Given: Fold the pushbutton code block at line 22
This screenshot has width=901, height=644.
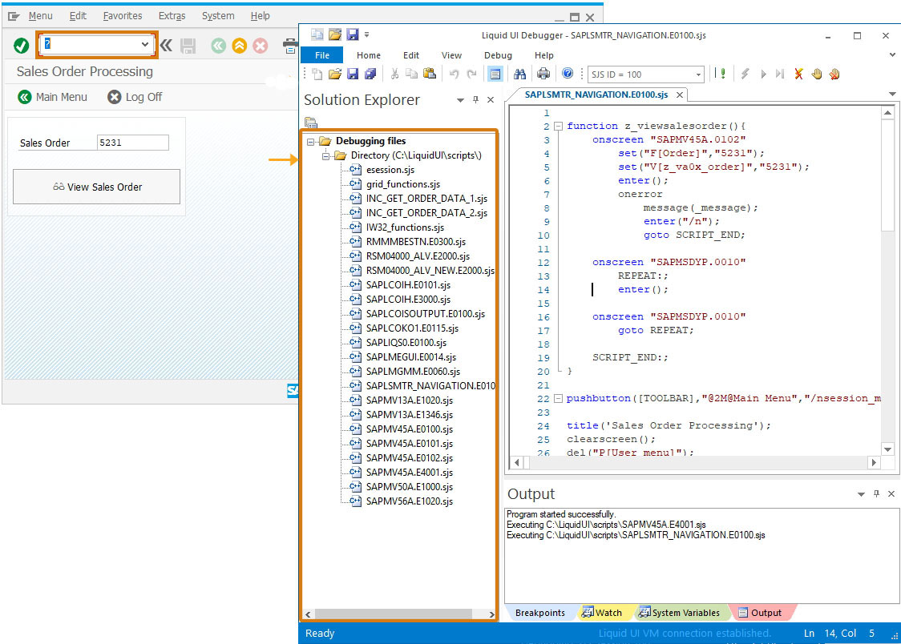Looking at the screenshot, I should (x=558, y=398).
